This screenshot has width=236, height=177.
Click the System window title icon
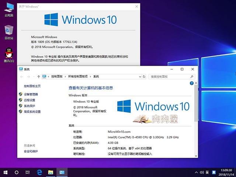(x=21, y=69)
